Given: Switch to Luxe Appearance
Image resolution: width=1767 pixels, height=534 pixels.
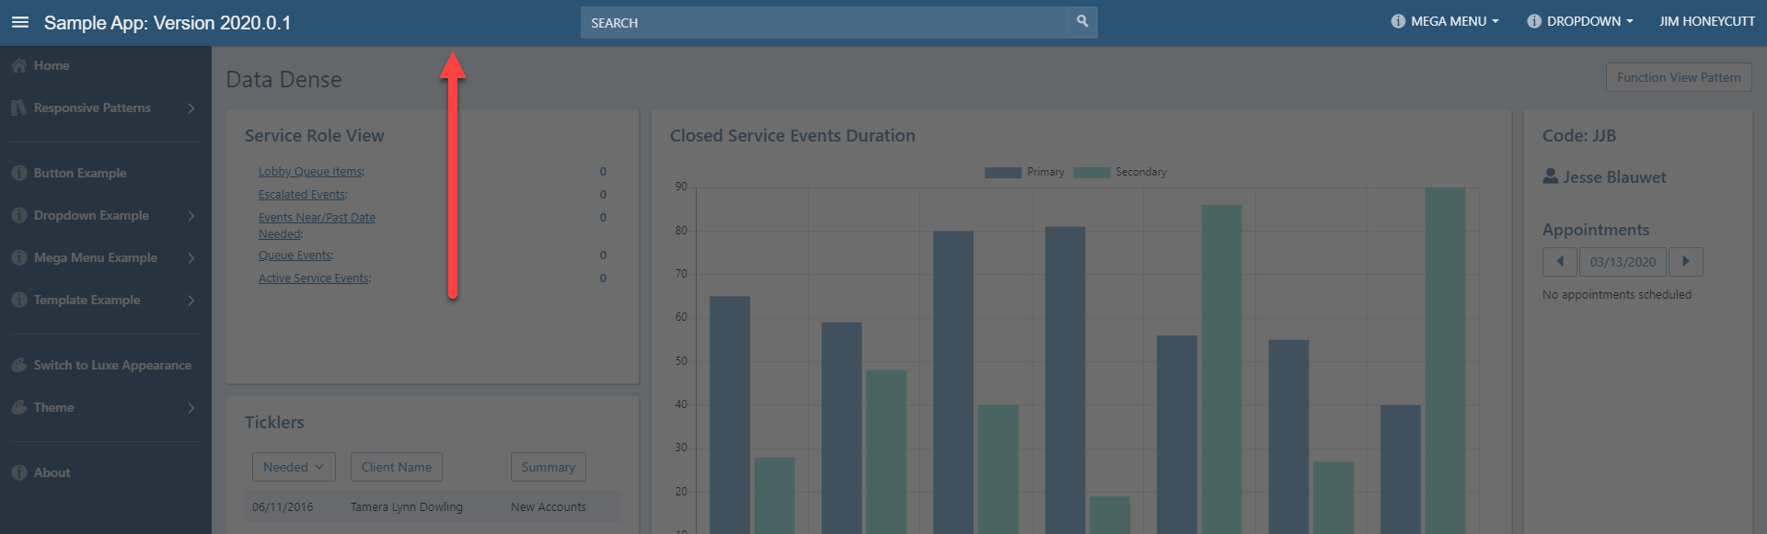Looking at the screenshot, I should pyautogui.click(x=112, y=366).
